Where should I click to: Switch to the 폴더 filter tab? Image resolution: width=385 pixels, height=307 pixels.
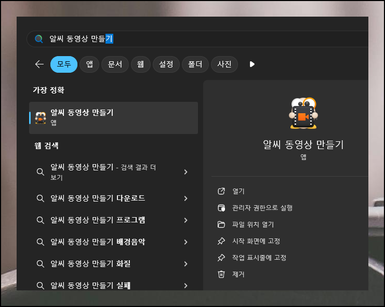coord(195,64)
